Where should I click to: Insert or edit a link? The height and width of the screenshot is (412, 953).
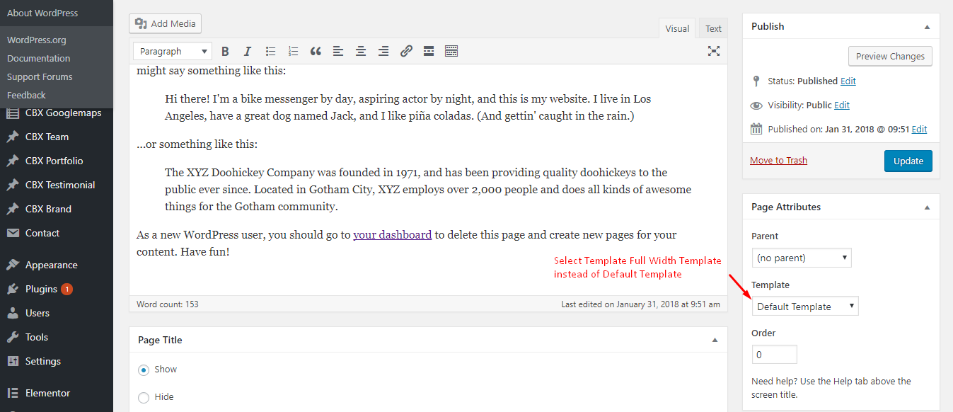click(x=406, y=51)
